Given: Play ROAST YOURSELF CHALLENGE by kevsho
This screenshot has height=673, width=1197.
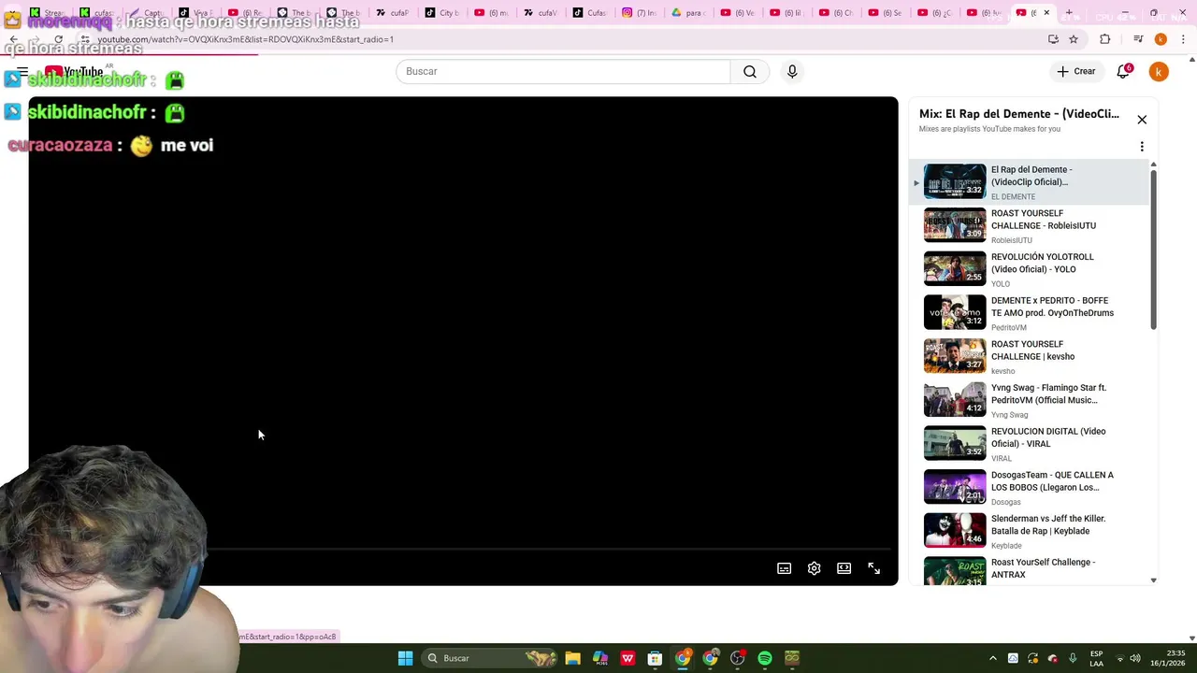Looking at the screenshot, I should coord(1029,356).
